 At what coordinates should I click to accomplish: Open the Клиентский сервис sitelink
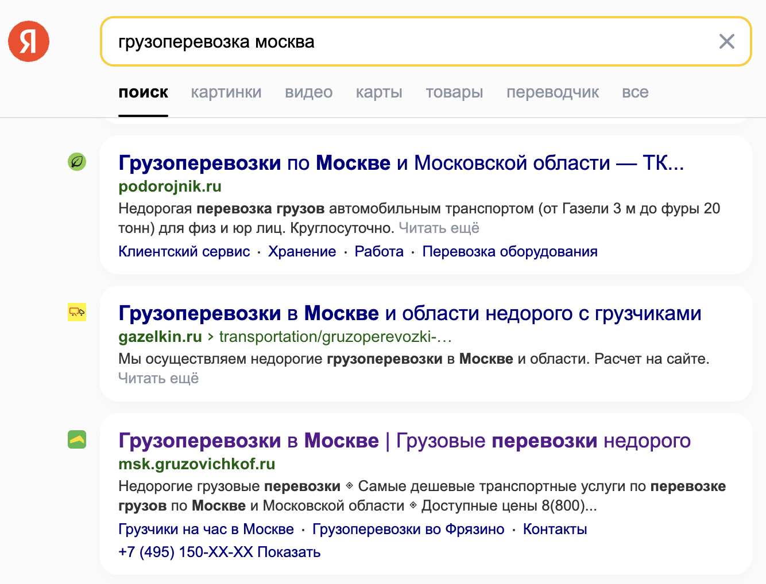pos(184,251)
